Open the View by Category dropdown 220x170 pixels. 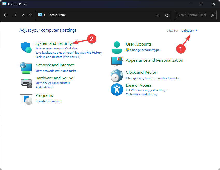tap(189, 31)
